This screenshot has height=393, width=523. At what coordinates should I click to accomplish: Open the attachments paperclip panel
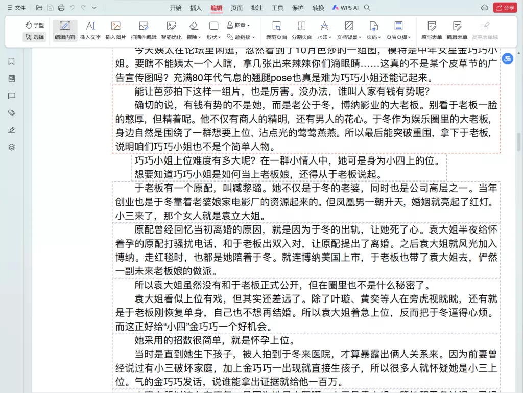point(12,113)
